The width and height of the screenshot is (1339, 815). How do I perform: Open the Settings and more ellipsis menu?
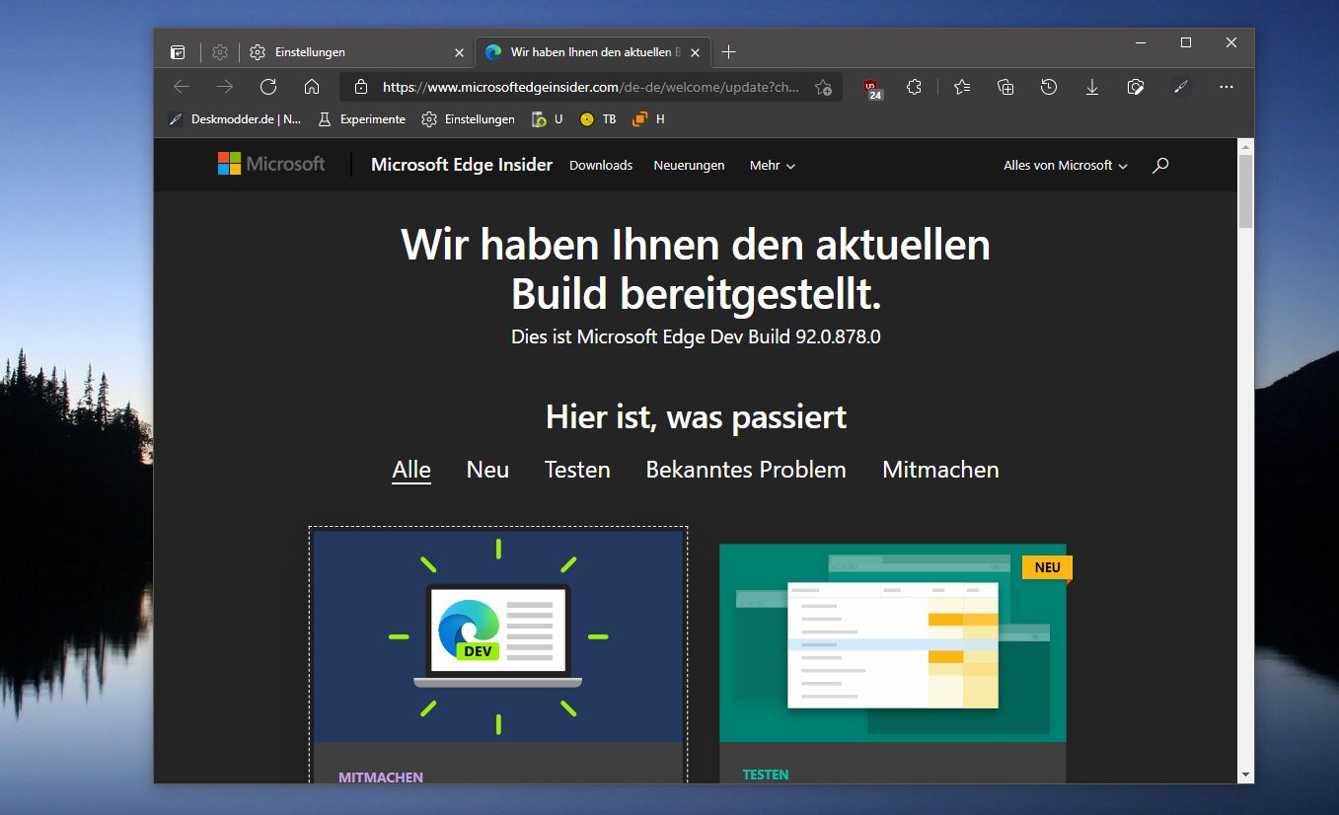tap(1227, 87)
